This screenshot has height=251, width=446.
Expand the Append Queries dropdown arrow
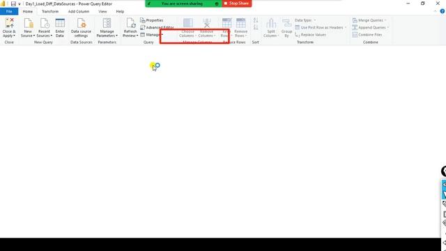coord(387,27)
